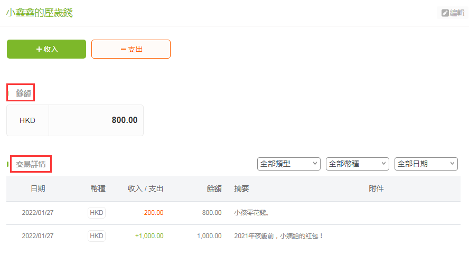Select the 小孩零花錢 transaction summary

[251, 213]
